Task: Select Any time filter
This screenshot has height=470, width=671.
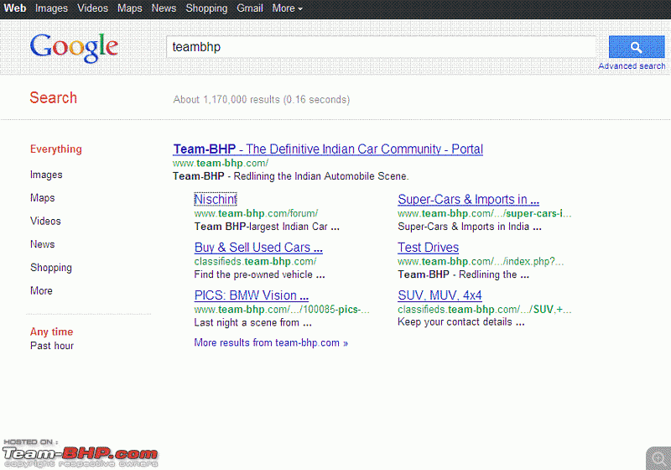Action: coord(51,332)
